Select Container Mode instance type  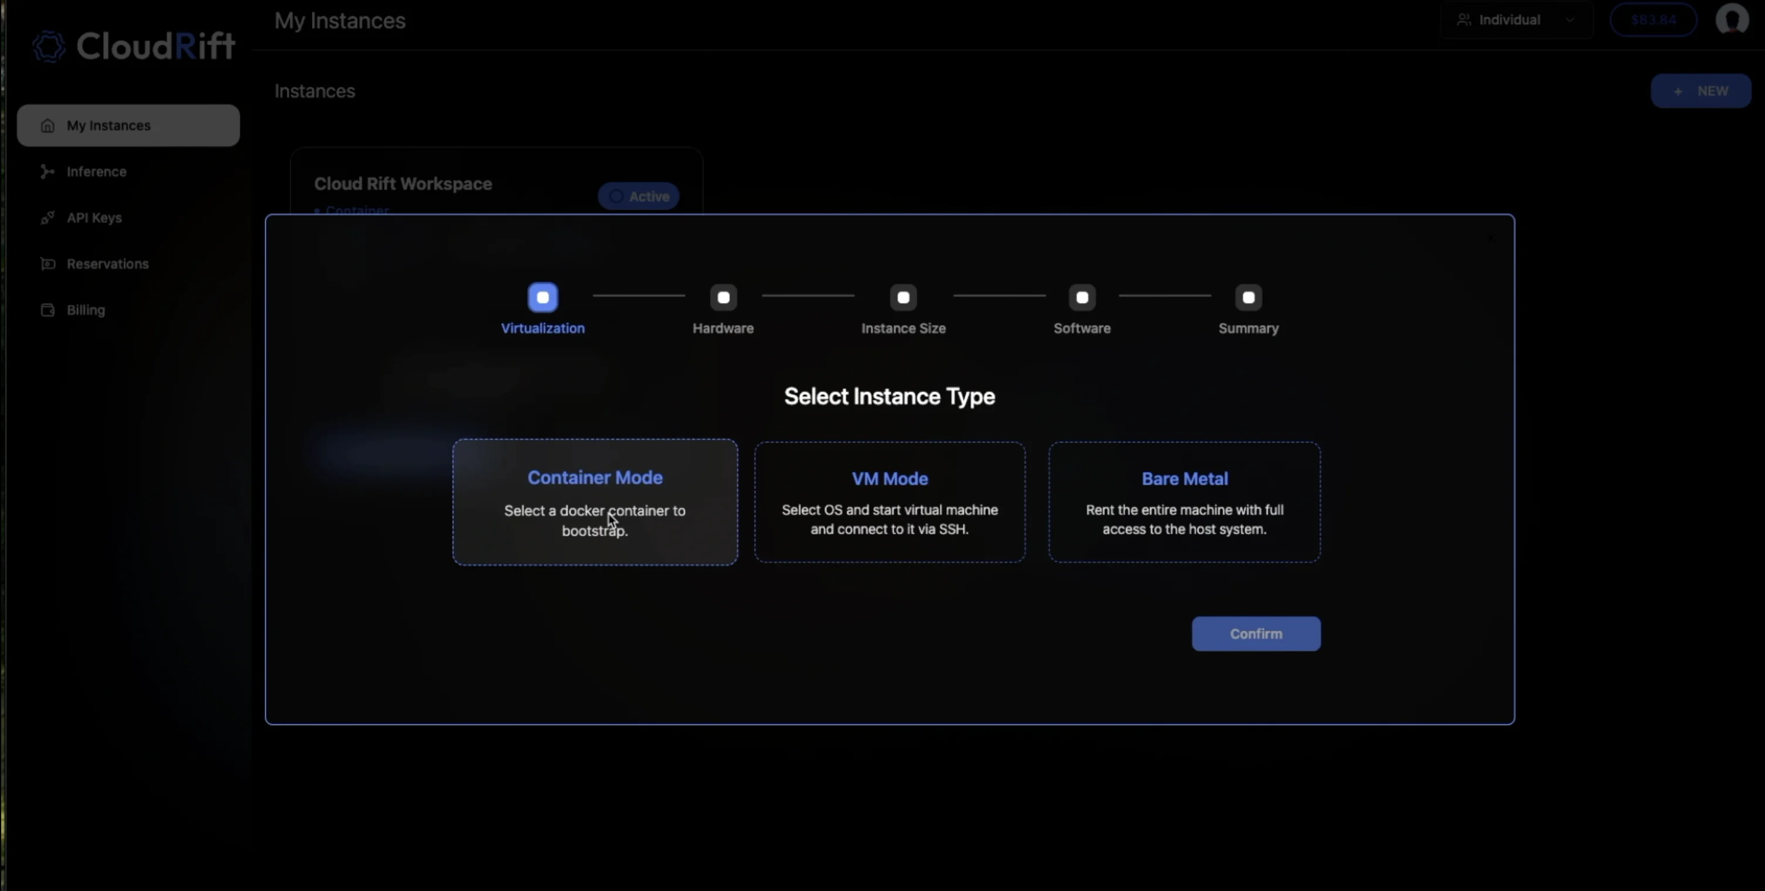[x=595, y=502]
